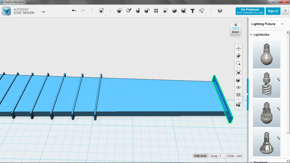
Task: Open the Combine tool menu
Action: 174,11
